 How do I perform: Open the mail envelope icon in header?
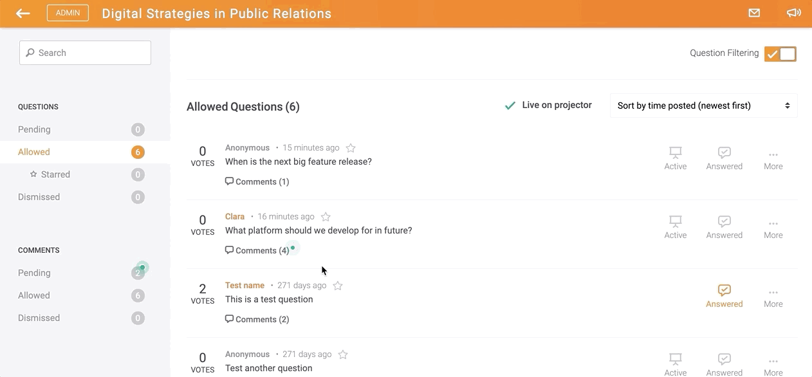point(754,13)
